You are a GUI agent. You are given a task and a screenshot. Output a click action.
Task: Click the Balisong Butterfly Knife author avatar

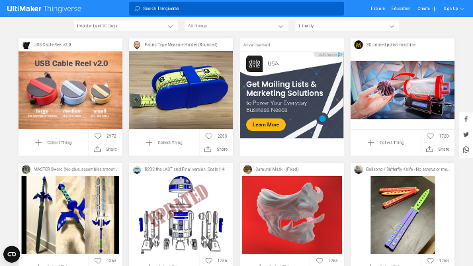359,169
